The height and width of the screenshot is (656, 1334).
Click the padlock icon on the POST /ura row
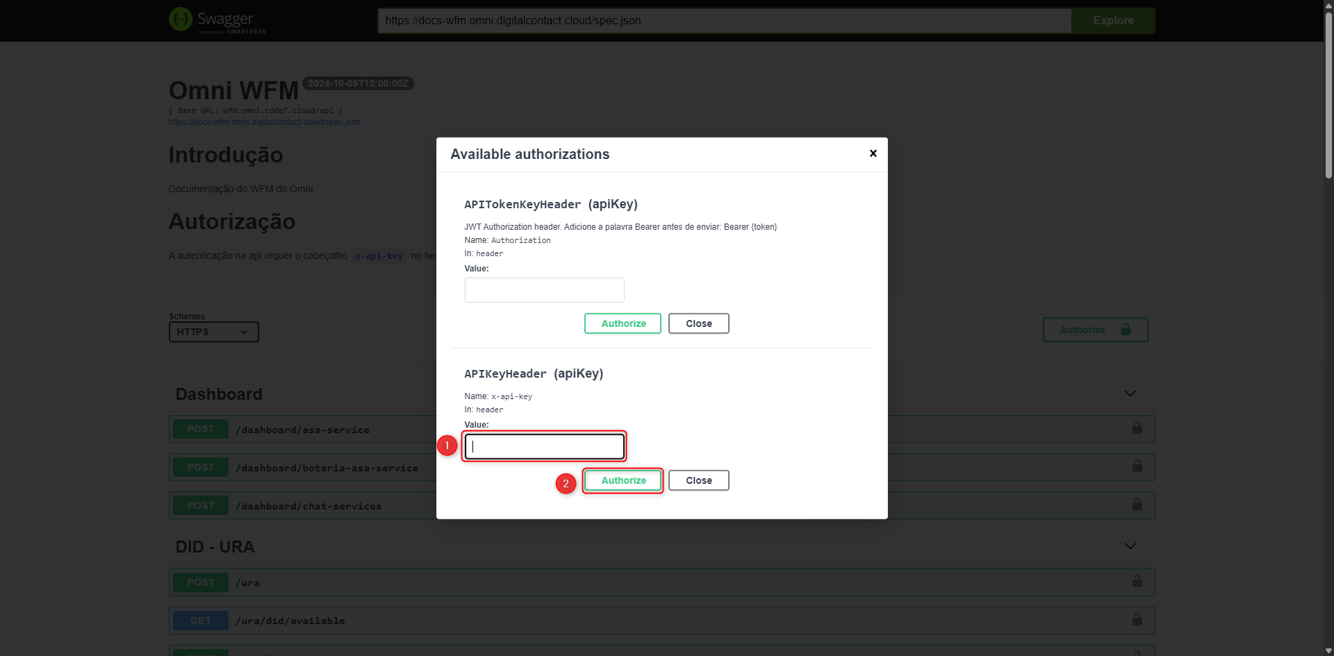coord(1137,582)
